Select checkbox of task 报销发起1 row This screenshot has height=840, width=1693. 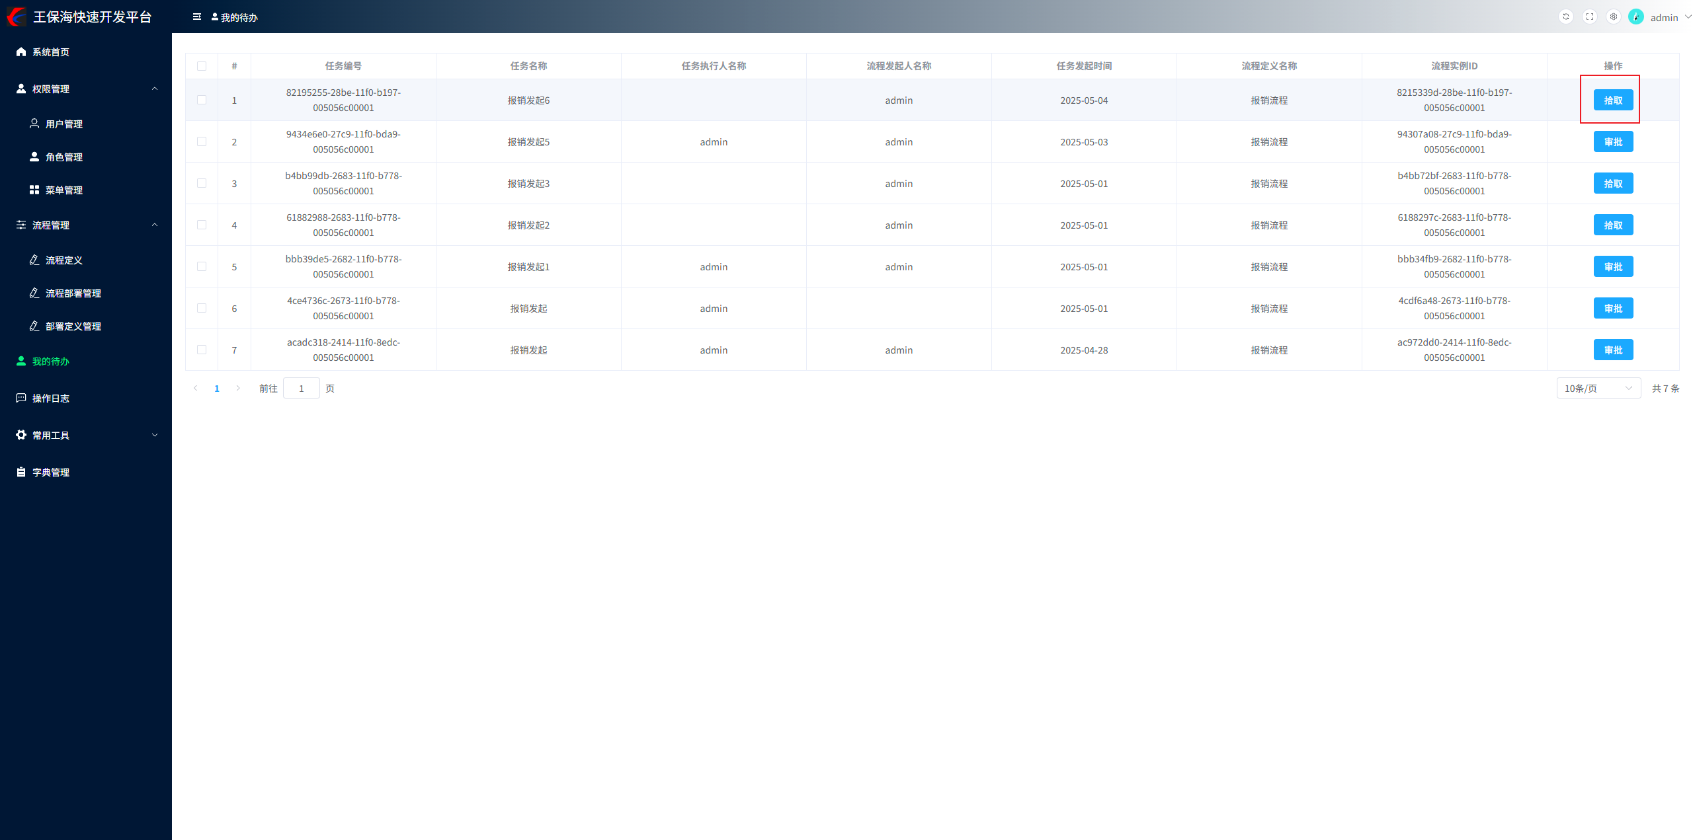tap(202, 266)
